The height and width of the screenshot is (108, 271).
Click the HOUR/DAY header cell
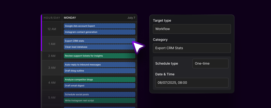tap(52, 18)
